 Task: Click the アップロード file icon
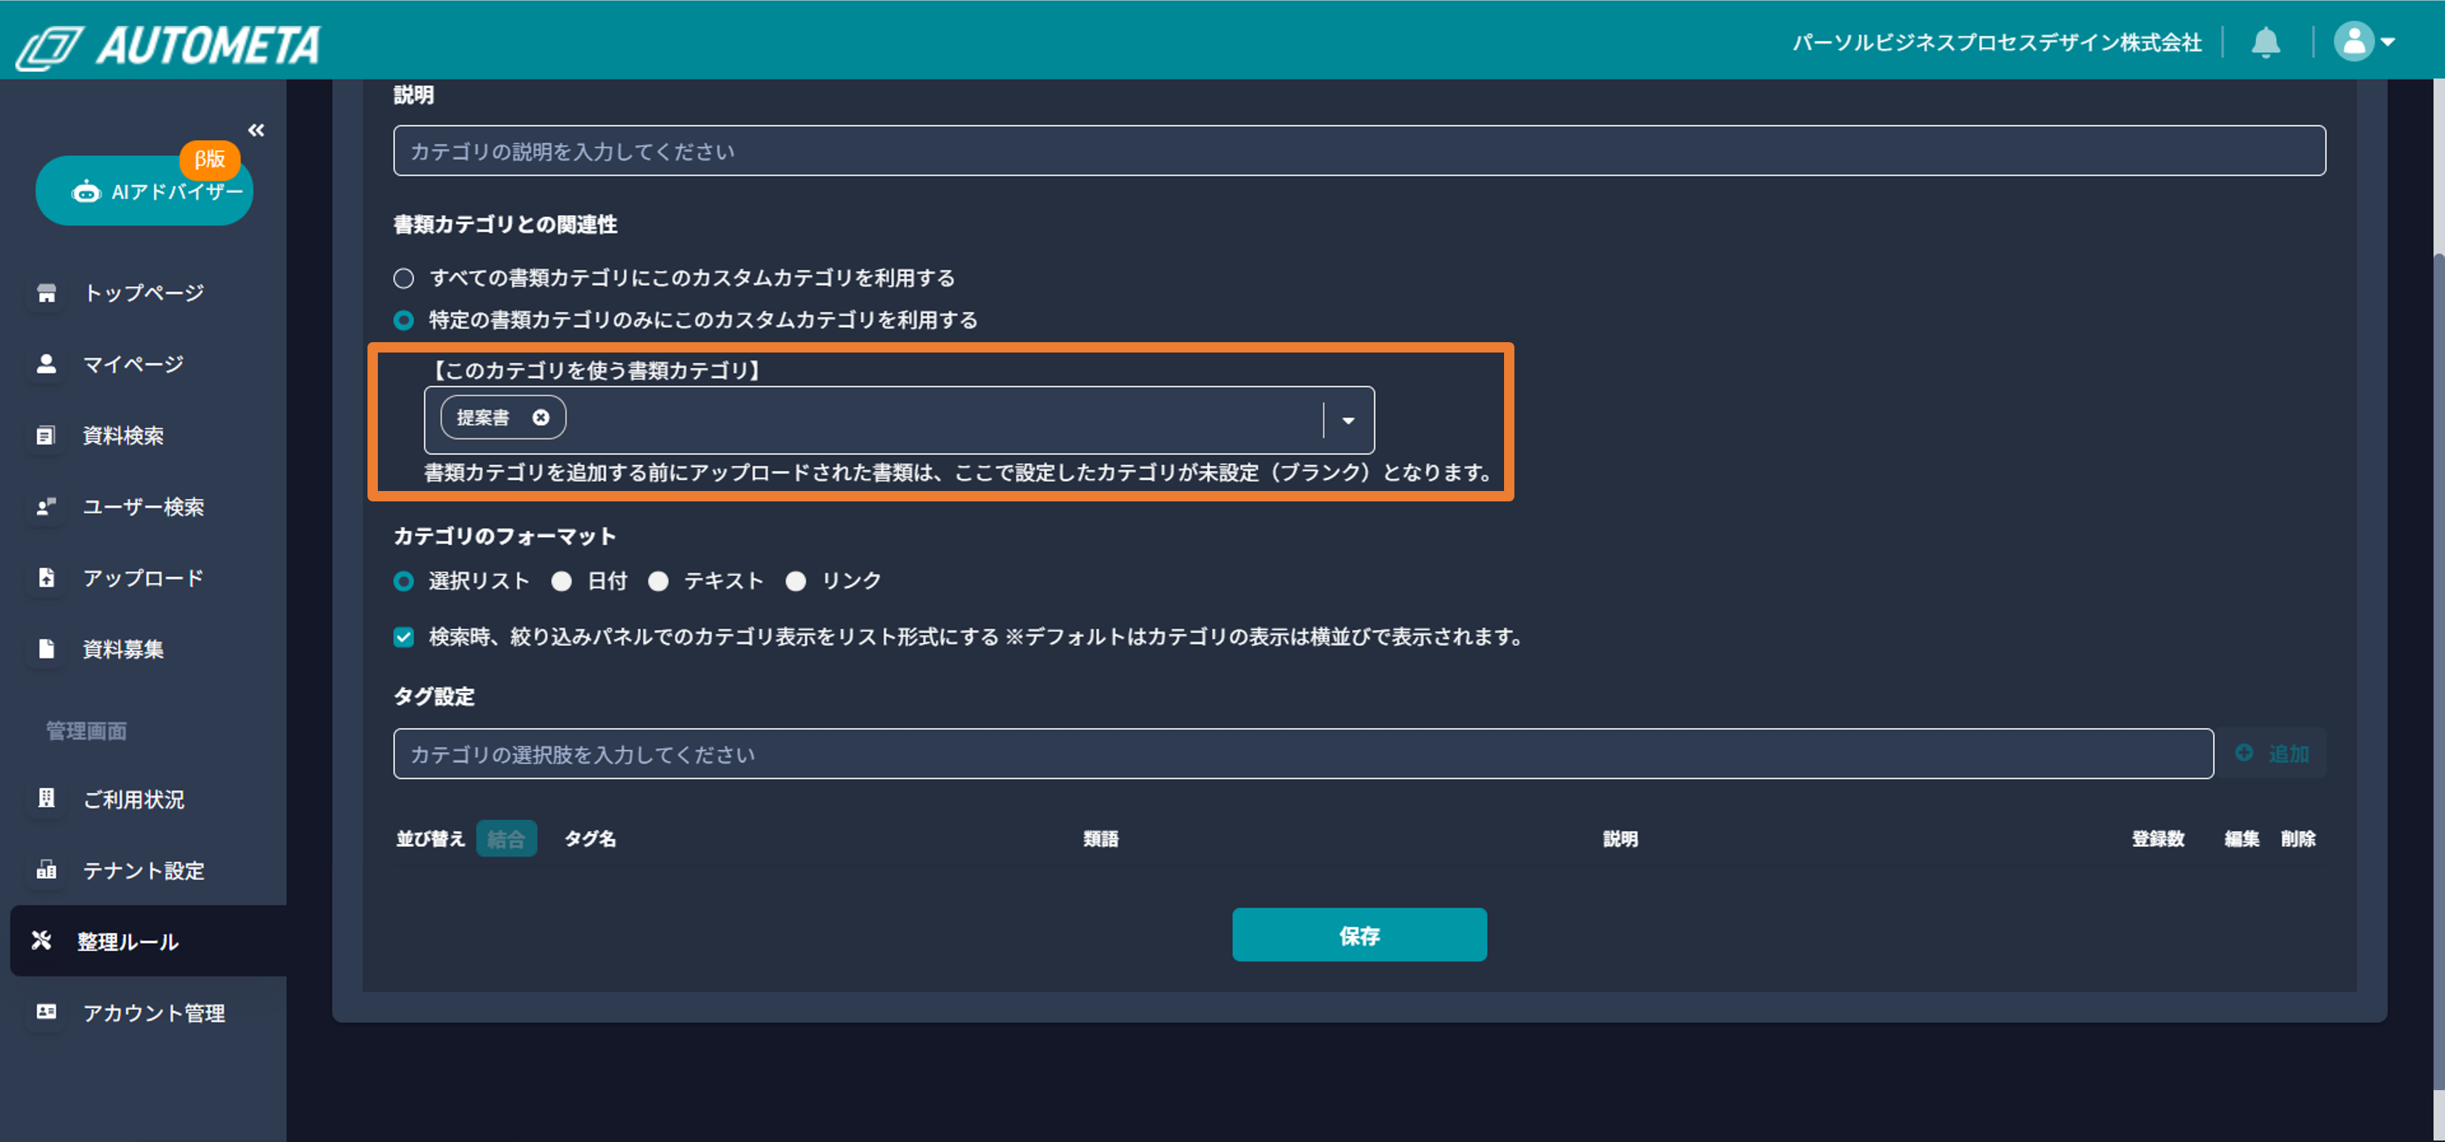[47, 578]
